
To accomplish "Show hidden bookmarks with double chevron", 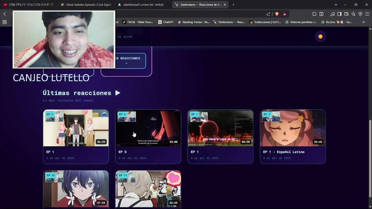I will coord(363,22).
